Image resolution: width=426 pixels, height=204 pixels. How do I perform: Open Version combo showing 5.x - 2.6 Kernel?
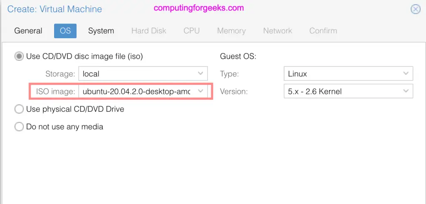[348, 91]
